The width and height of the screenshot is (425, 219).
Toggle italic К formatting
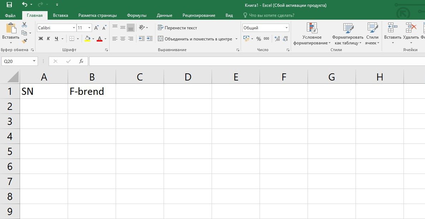coord(48,39)
